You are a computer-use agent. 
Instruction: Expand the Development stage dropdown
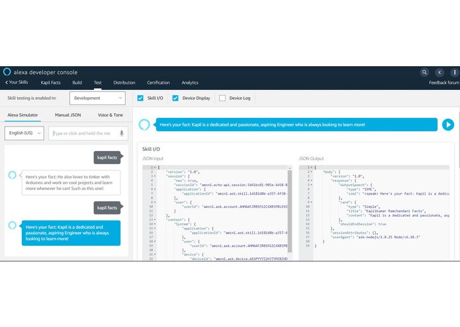97,98
